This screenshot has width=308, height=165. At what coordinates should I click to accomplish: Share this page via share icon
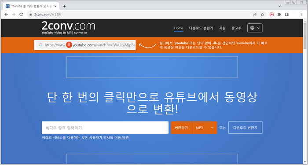click(255, 15)
